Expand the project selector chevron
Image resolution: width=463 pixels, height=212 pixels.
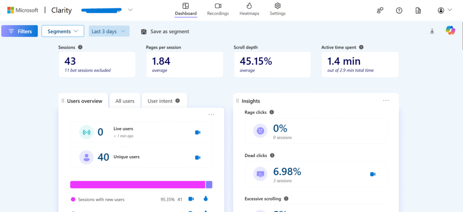click(130, 10)
